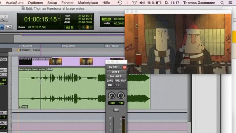The image size is (236, 133).
Task: Click the round icon in the counter display
Action: [80, 27]
